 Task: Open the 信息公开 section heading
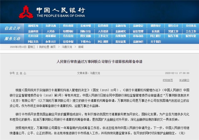pos(12,28)
